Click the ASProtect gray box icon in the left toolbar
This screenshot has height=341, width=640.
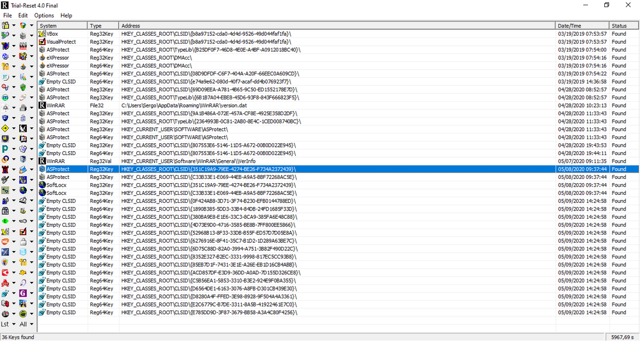click(x=23, y=36)
